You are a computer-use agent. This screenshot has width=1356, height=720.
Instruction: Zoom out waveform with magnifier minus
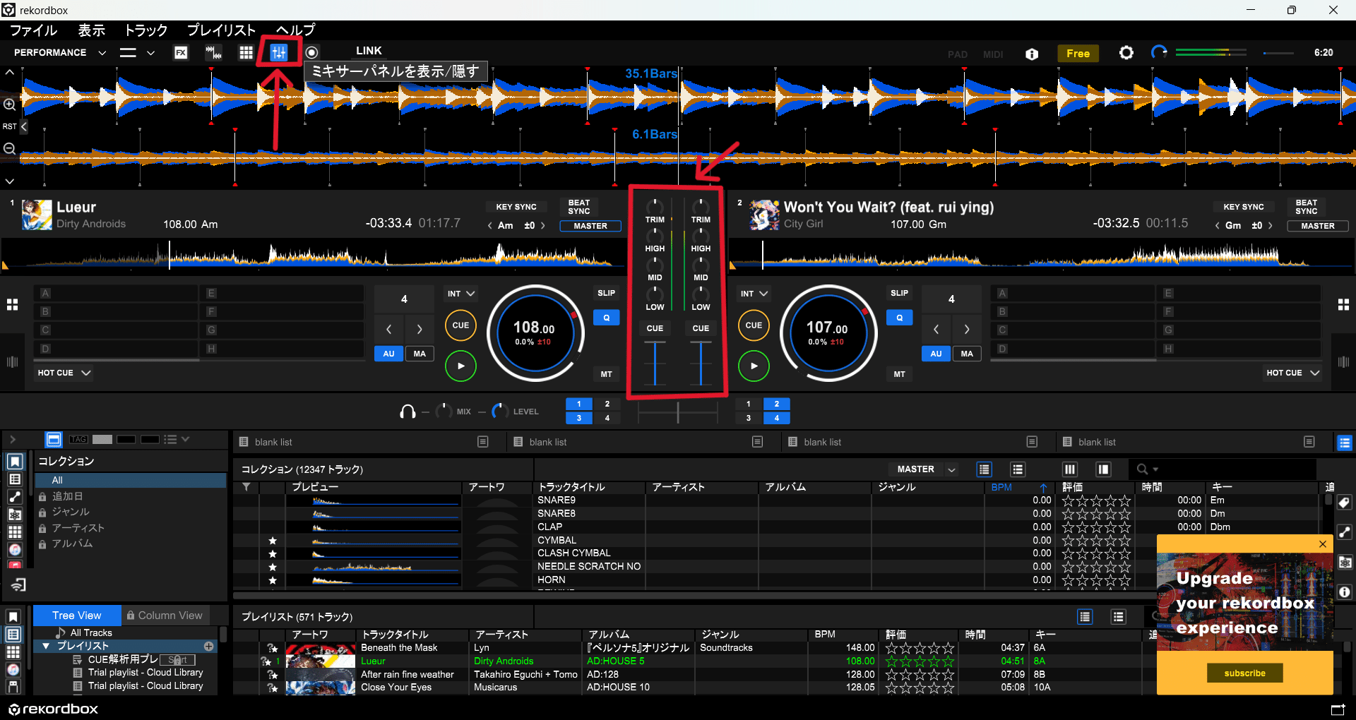pyautogui.click(x=9, y=149)
